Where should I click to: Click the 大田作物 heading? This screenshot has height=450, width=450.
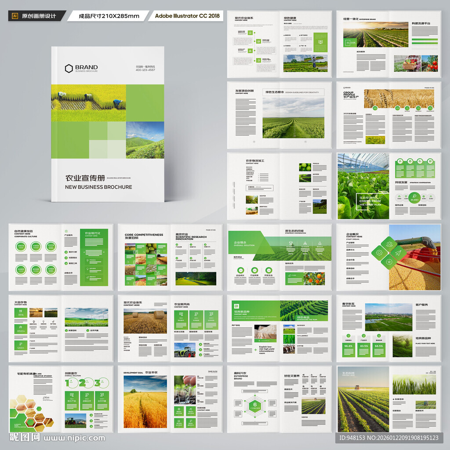click(21, 302)
